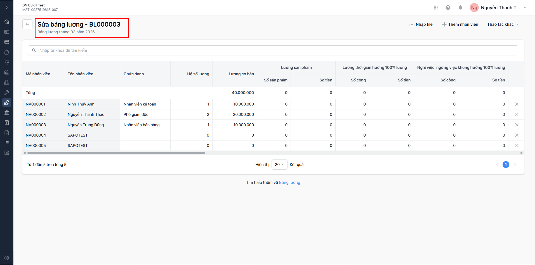
Task: Open the page size dropdown showing 20
Action: coord(279,165)
